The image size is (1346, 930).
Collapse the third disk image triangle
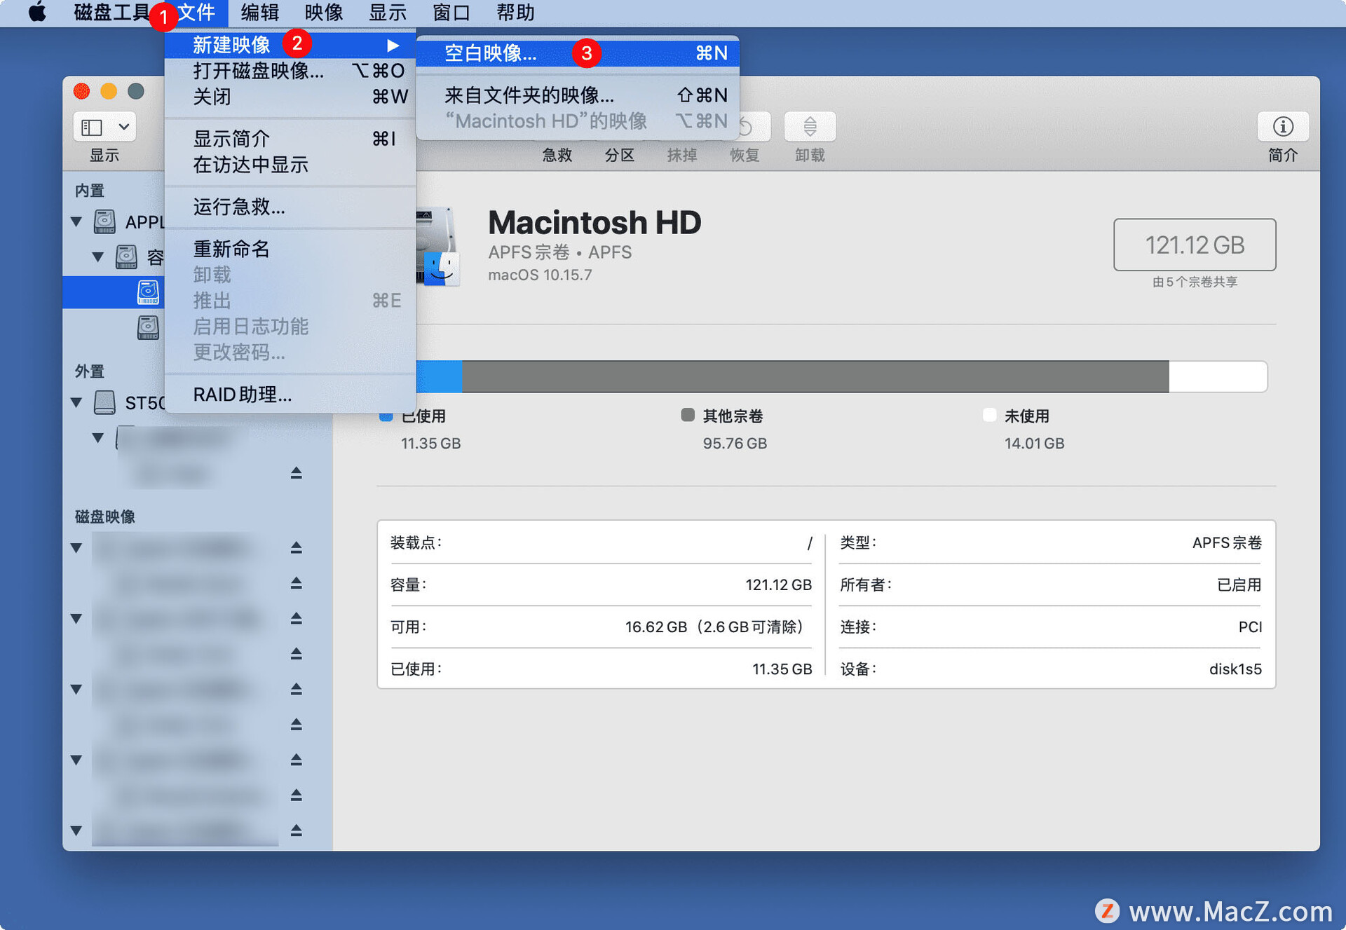click(x=77, y=689)
